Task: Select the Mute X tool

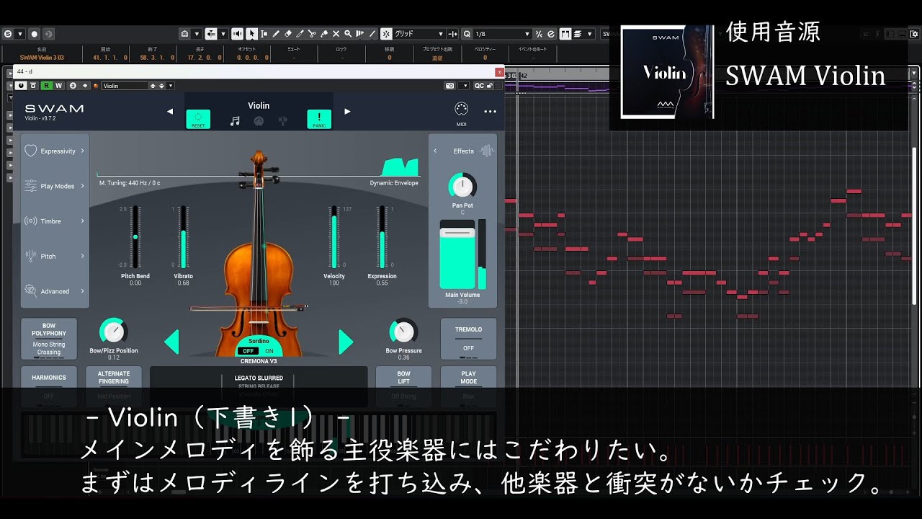Action: (x=336, y=33)
